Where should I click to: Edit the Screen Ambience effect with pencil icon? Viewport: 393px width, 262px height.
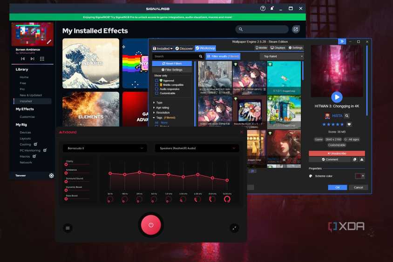pos(49,42)
